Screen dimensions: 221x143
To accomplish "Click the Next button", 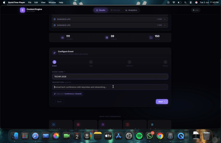I will click(162, 102).
